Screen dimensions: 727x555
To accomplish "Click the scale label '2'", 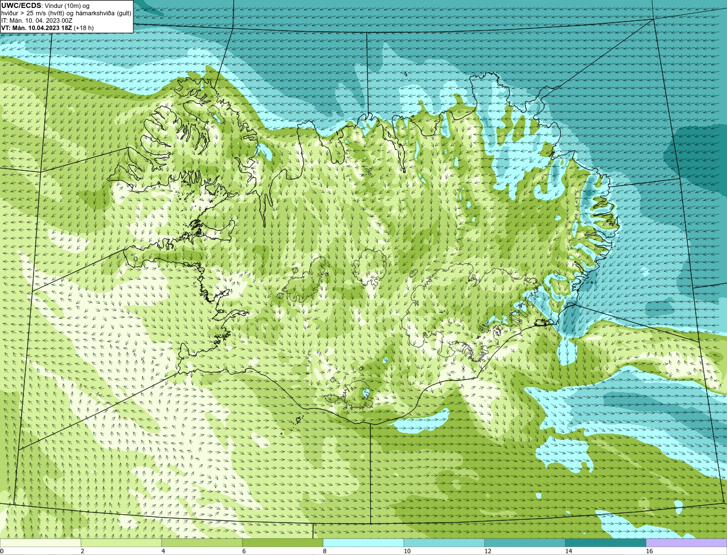I will point(82,551).
